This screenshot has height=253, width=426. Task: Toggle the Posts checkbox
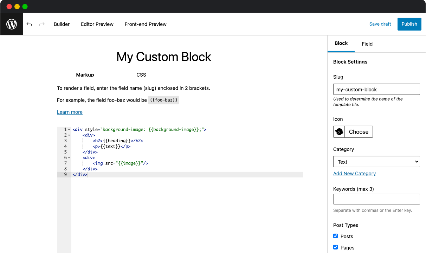pyautogui.click(x=336, y=236)
